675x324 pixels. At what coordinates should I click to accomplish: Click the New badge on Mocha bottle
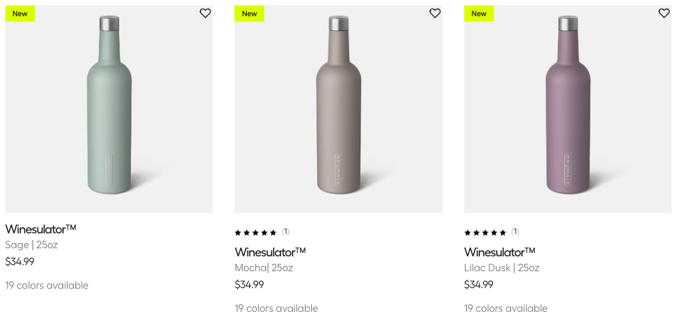pos(249,14)
